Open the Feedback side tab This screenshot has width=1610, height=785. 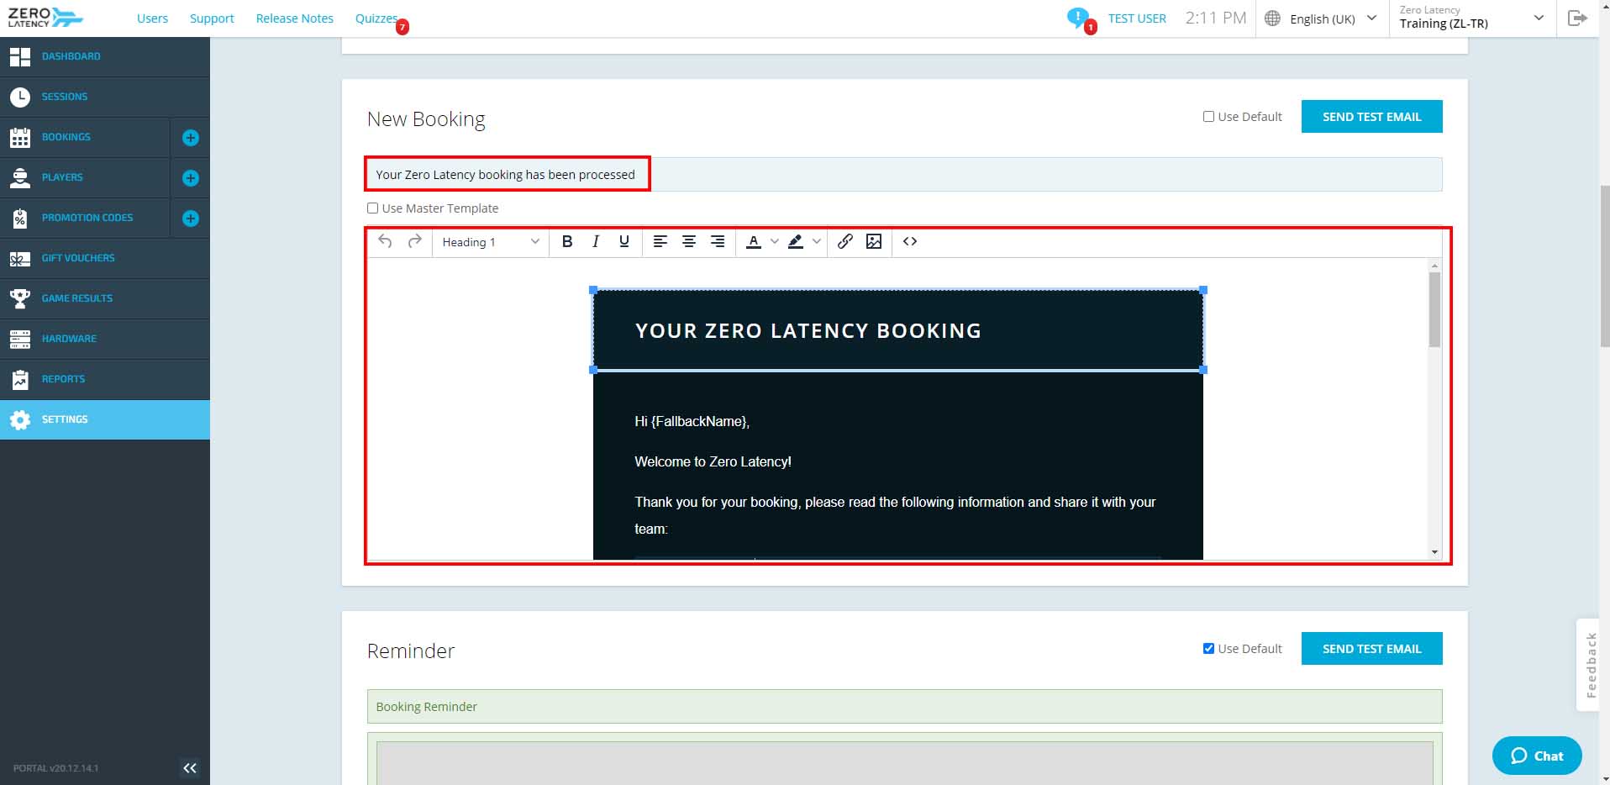[1588, 665]
